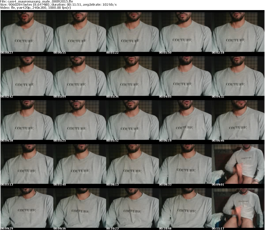Choose the frame thumbnail stamped 00:08:33
This screenshot has height=230, width=265.
(185, 164)
